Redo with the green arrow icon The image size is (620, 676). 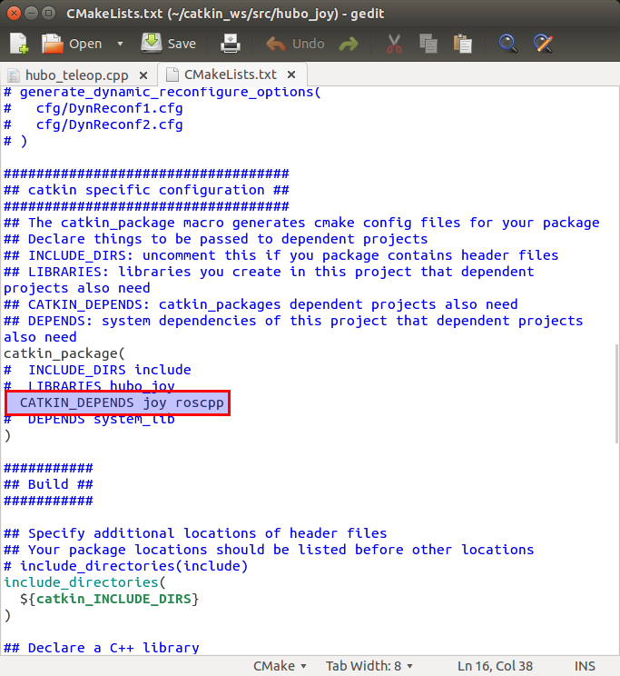[x=349, y=44]
